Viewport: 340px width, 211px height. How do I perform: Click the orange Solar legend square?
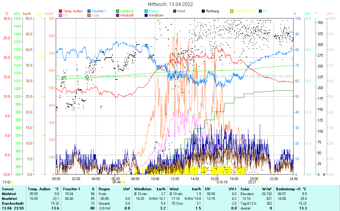point(89,15)
